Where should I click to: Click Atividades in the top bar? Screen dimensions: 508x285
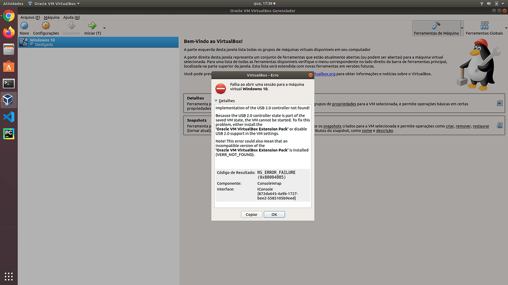pyautogui.click(x=13, y=3)
